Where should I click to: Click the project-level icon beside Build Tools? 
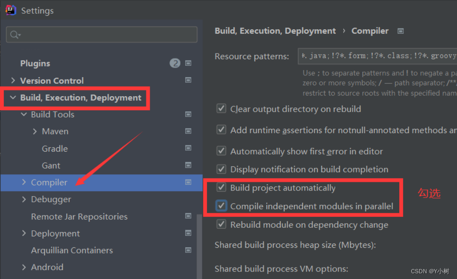point(188,114)
